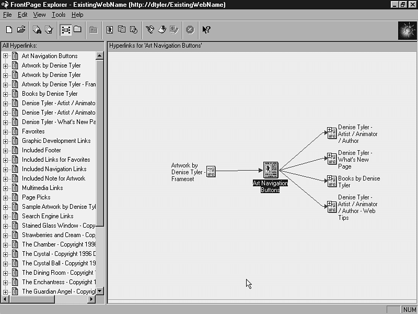Screen dimensions: 418x314
Task: Expand the Favorites tree item
Action: pyautogui.click(x=6, y=131)
